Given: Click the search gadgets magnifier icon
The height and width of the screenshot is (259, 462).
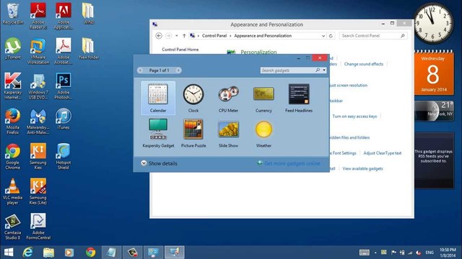Looking at the screenshot, I should (318, 71).
